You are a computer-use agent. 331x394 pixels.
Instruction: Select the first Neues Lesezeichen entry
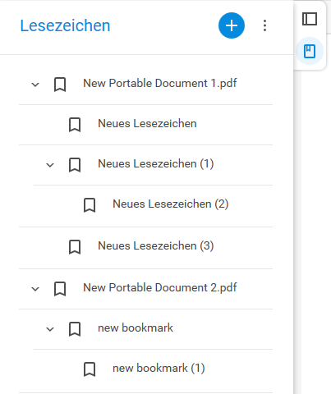tap(147, 123)
